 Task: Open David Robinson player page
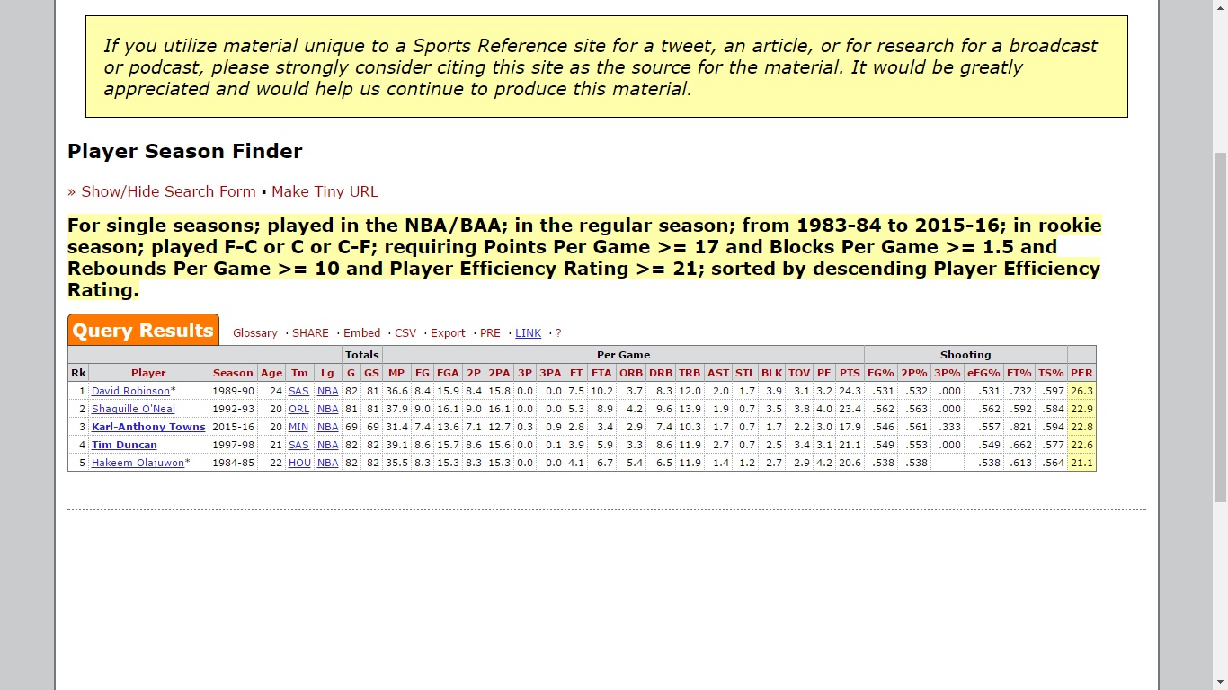tap(130, 391)
